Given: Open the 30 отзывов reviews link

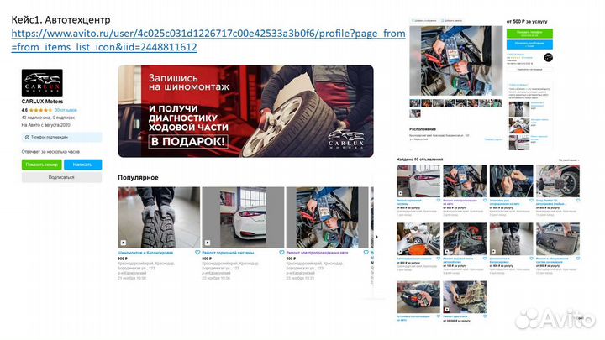Looking at the screenshot, I should pos(66,110).
